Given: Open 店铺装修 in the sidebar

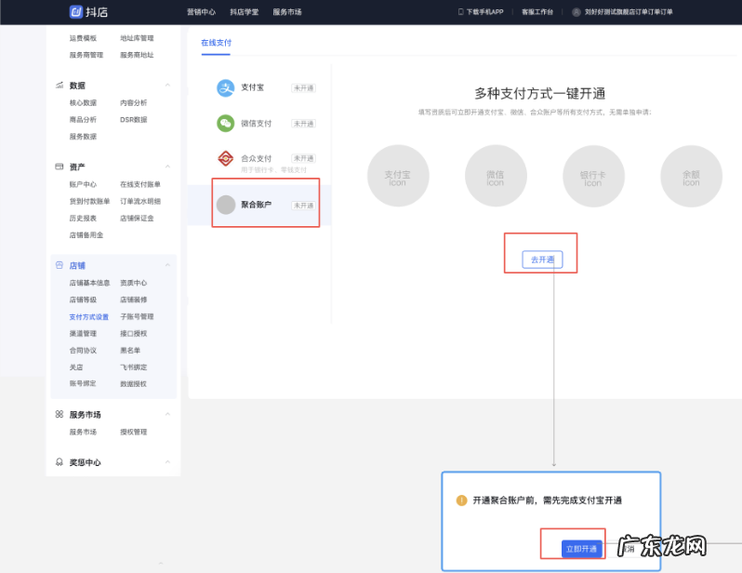Looking at the screenshot, I should coord(134,300).
